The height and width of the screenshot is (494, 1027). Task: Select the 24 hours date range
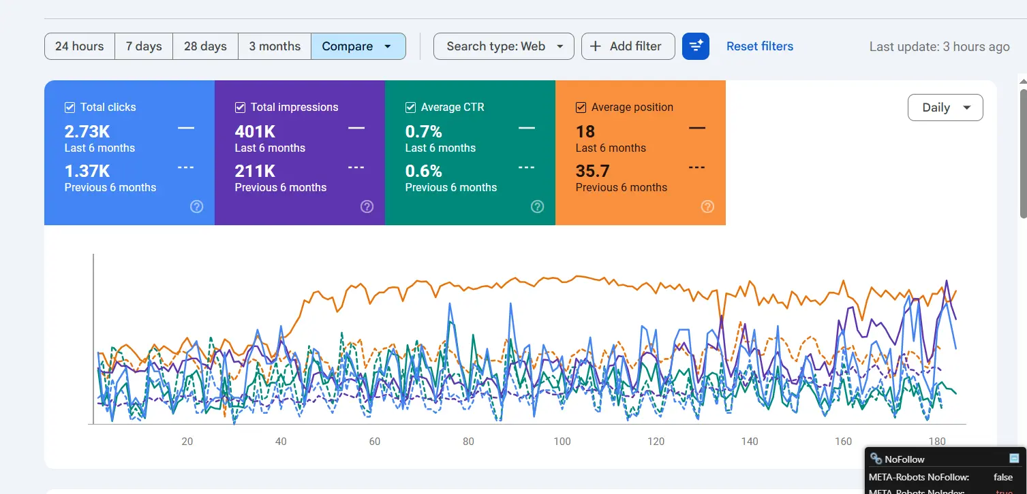pos(80,46)
